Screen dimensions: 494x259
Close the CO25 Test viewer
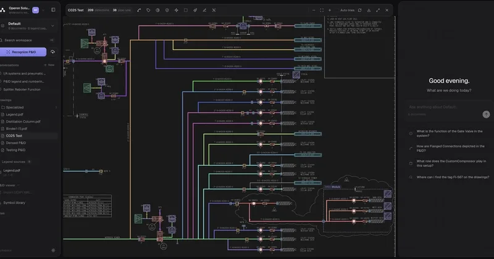coord(387,10)
